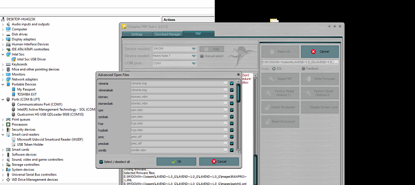Click the Qualcomm HS-USB QDLoader 9008 device icon
This screenshot has width=415, height=185.
tap(14, 115)
